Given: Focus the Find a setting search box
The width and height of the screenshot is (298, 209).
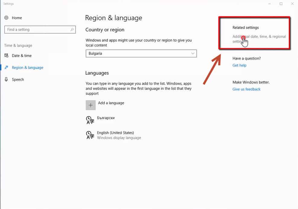Looking at the screenshot, I should tap(40, 30).
